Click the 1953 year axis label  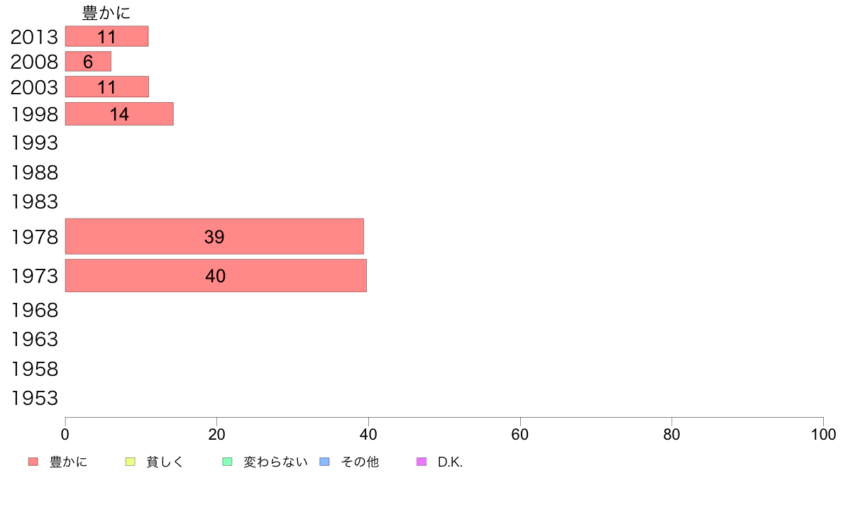(34, 398)
